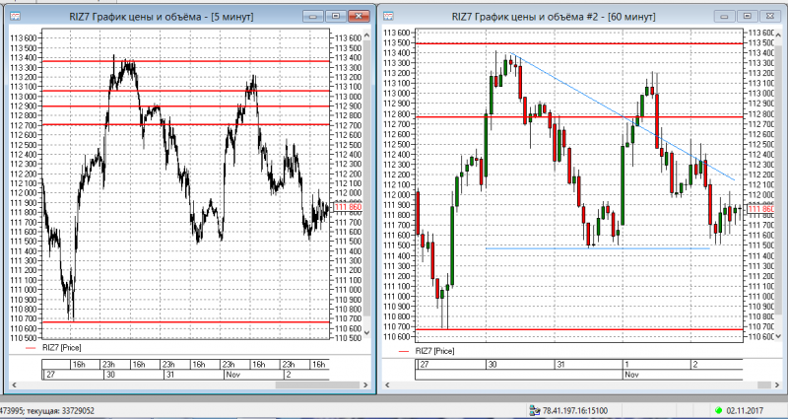Image resolution: width=788 pixels, height=419 pixels.
Task: Click the Nov label on the 60-minute chart time axis
Action: 630,375
